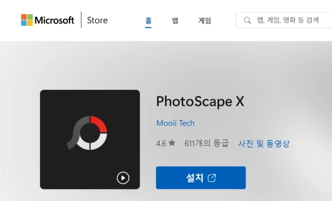Click the PhotoScape X title text
The height and width of the screenshot is (201, 332).
point(200,101)
